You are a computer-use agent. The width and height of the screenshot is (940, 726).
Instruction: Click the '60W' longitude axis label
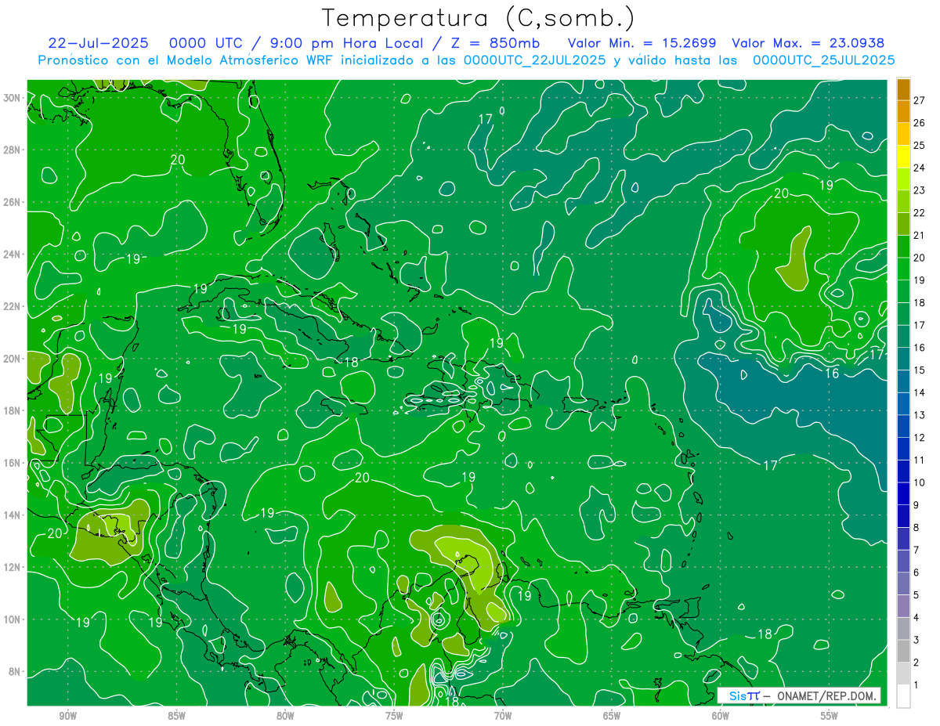(721, 716)
